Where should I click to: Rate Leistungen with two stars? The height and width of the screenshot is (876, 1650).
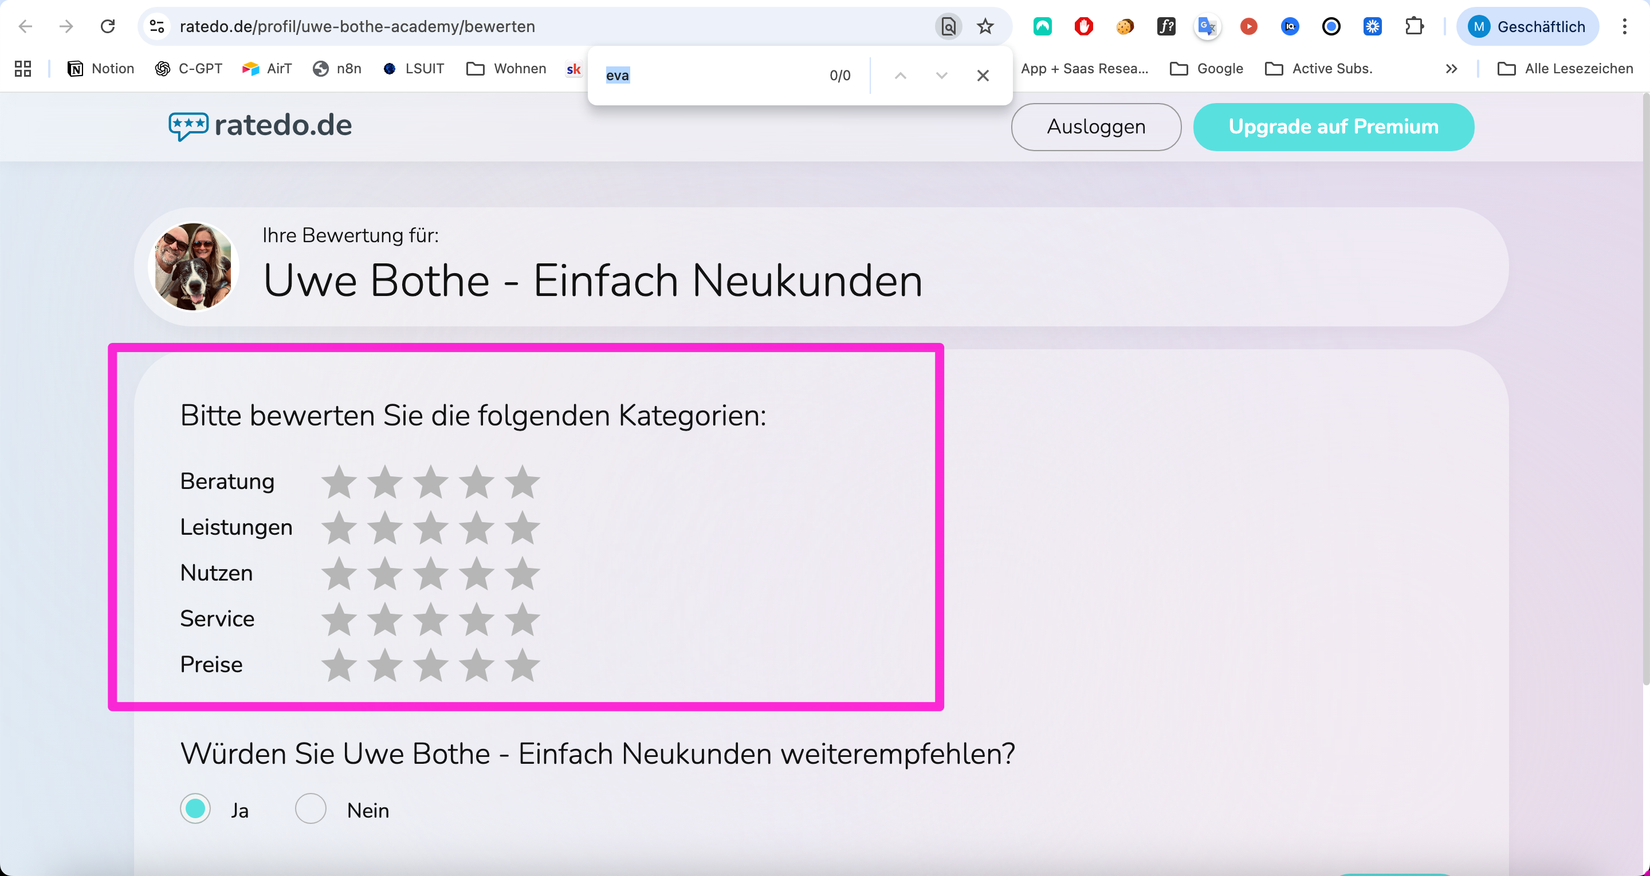tap(385, 528)
